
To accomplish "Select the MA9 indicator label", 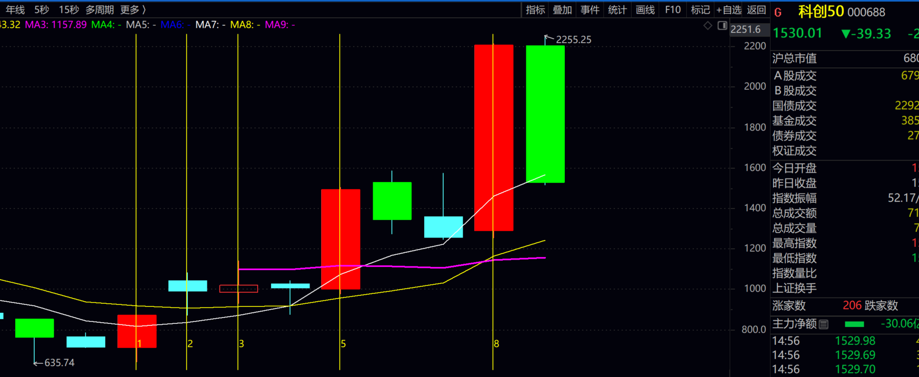I will click(x=280, y=25).
